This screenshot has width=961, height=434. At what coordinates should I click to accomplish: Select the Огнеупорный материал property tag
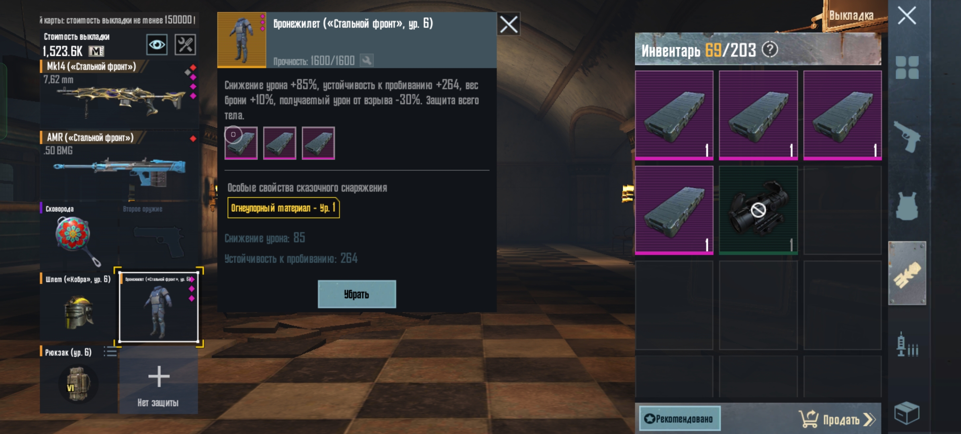point(283,208)
